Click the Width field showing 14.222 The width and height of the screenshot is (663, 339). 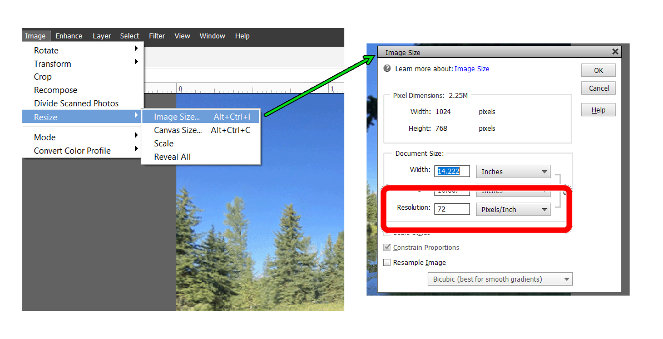pyautogui.click(x=452, y=171)
